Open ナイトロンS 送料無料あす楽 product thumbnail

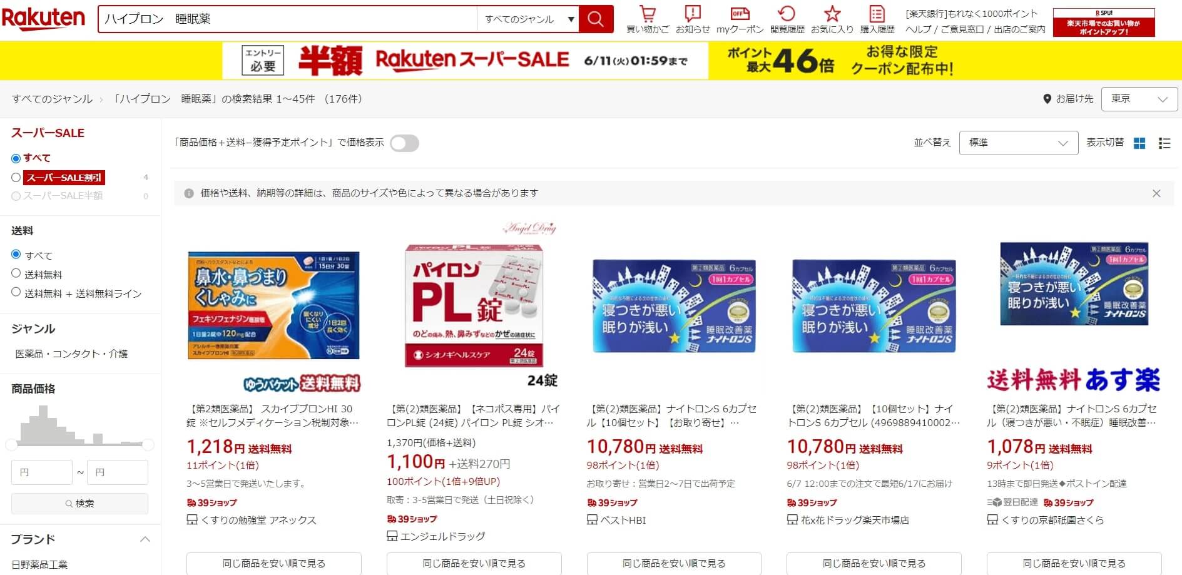pos(1074,305)
